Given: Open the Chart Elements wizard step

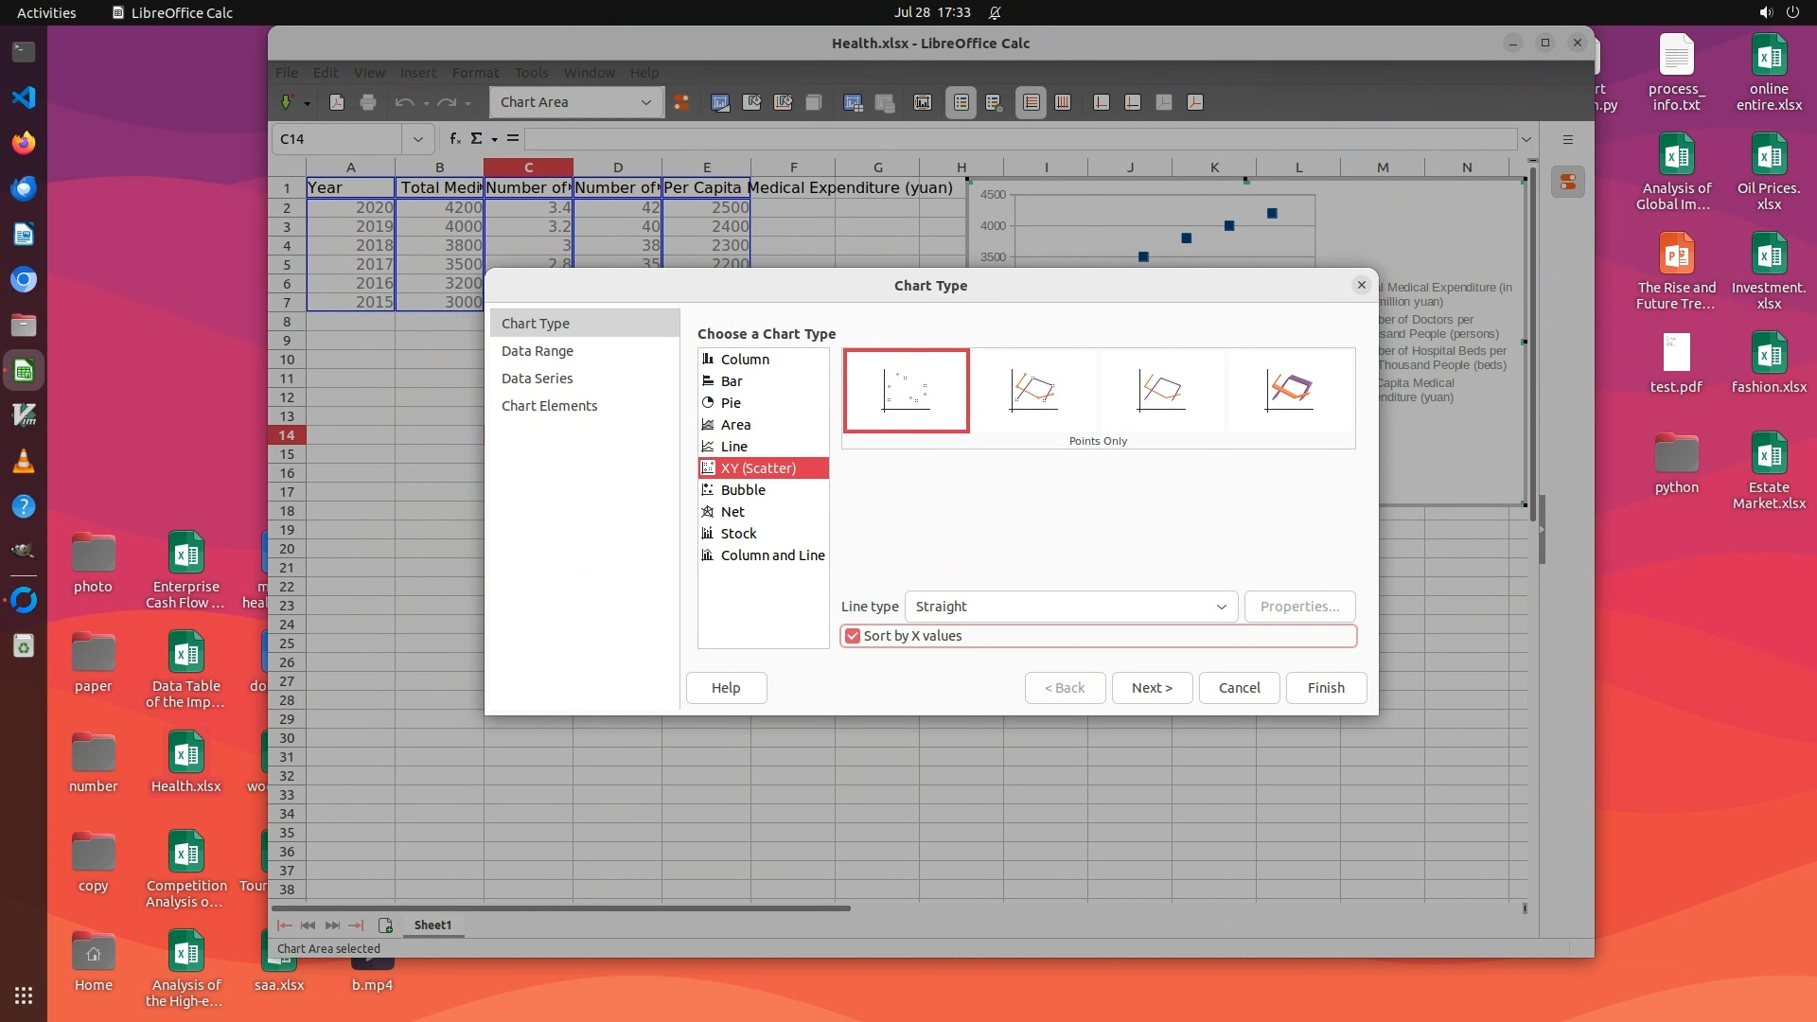Looking at the screenshot, I should (x=549, y=406).
